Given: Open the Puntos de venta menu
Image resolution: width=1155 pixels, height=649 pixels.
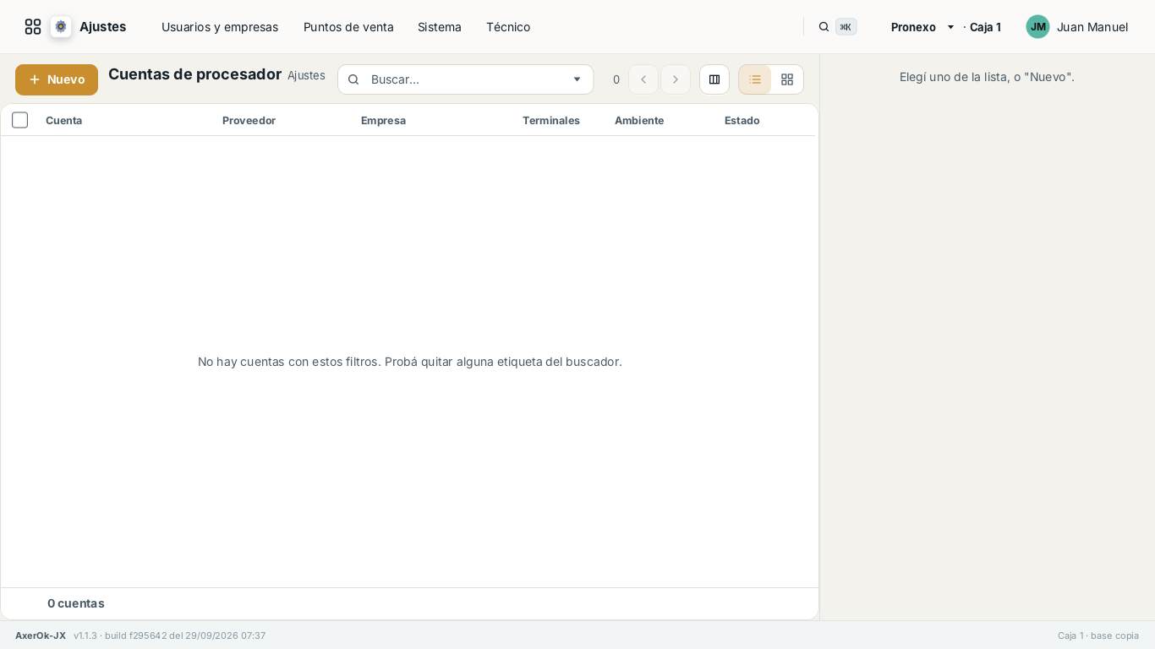Looking at the screenshot, I should tap(348, 27).
